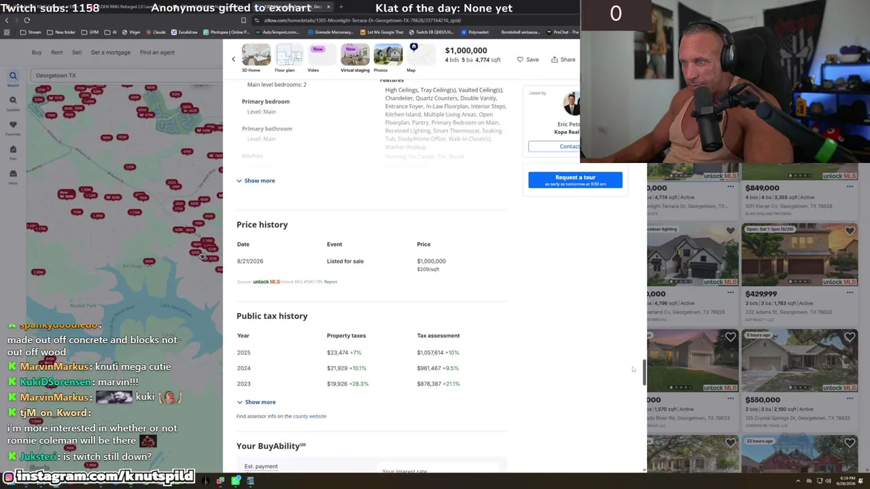Click the 1.39M map price marker
Screen dimensions: 870x489
pyautogui.click(x=97, y=215)
